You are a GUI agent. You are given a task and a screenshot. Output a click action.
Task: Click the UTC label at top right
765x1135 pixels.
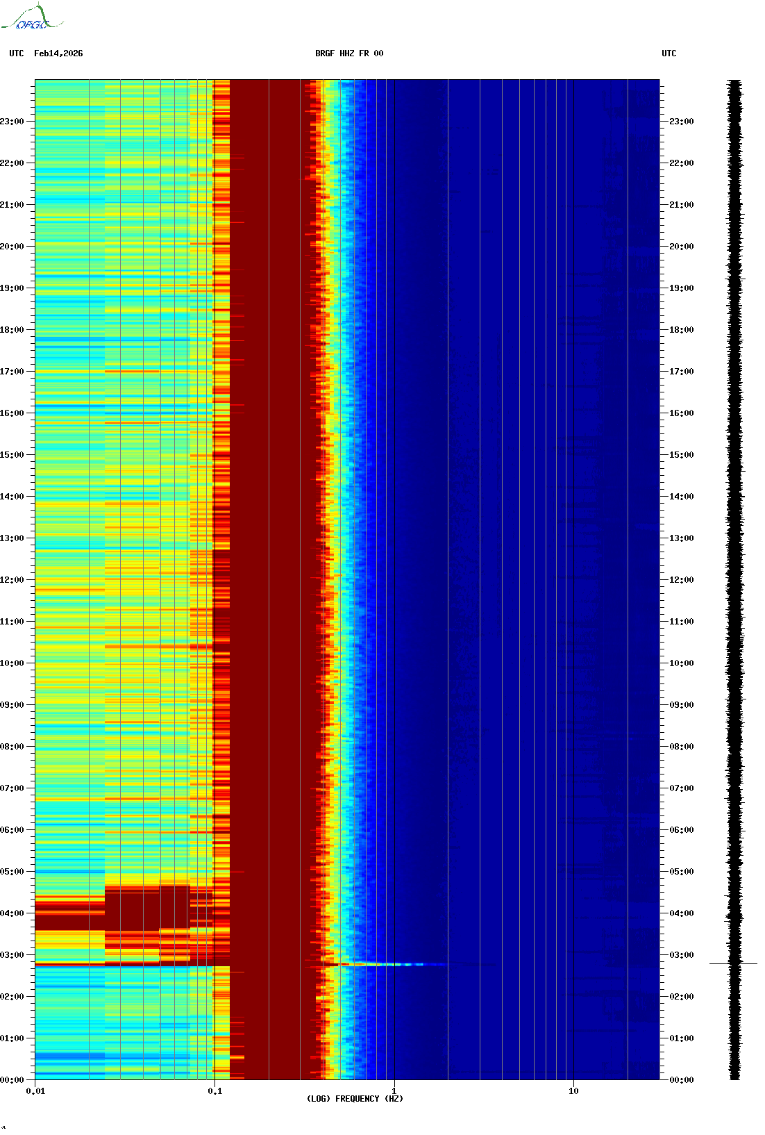click(x=669, y=53)
